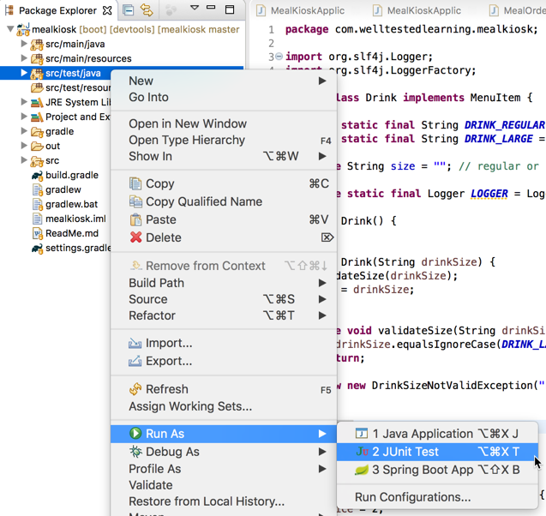The height and width of the screenshot is (516, 546).
Task: Run as 1 Java Application
Action: (x=437, y=434)
